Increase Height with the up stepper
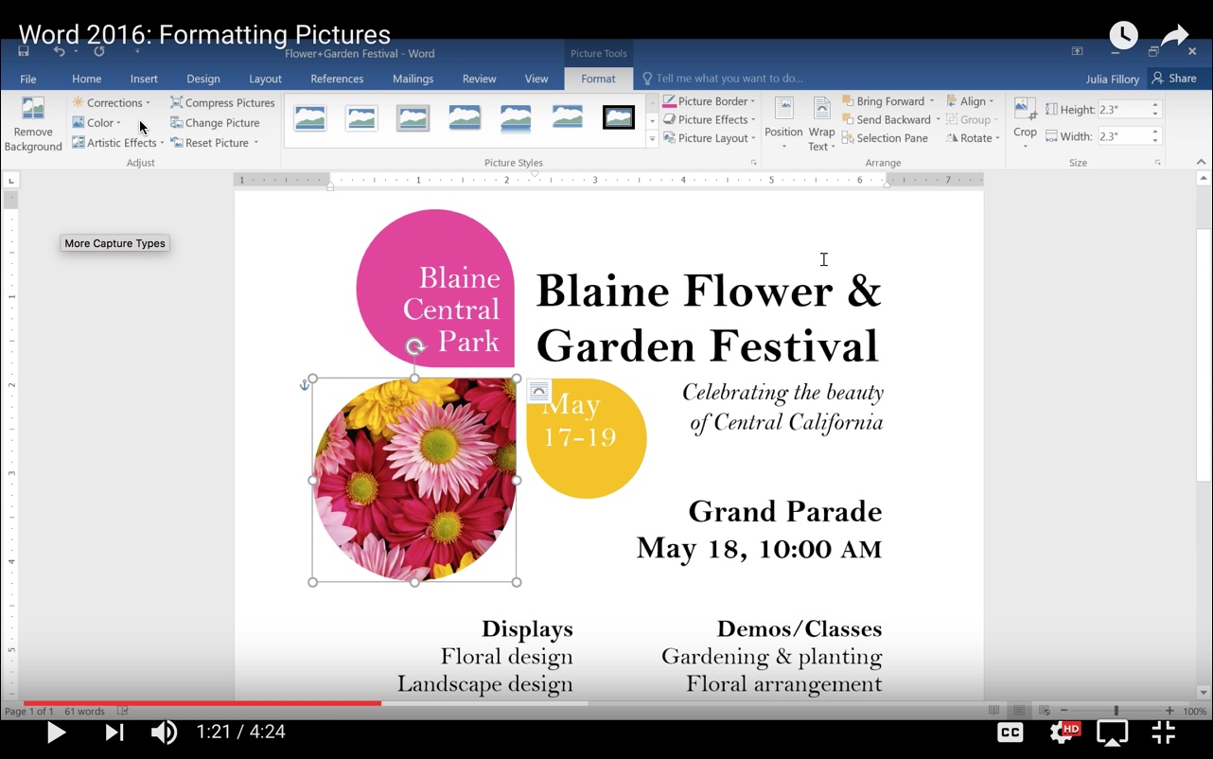The width and height of the screenshot is (1213, 759). [x=1155, y=106]
